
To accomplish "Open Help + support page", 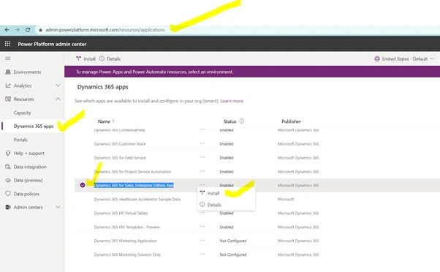I will point(29,154).
